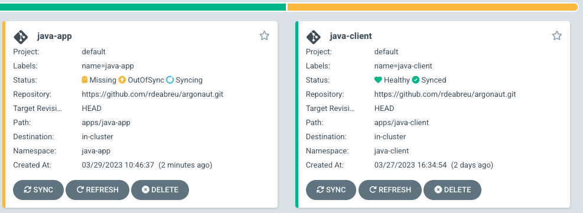Click the java-app namespace value
This screenshot has height=213, width=583.
pyautogui.click(x=96, y=151)
